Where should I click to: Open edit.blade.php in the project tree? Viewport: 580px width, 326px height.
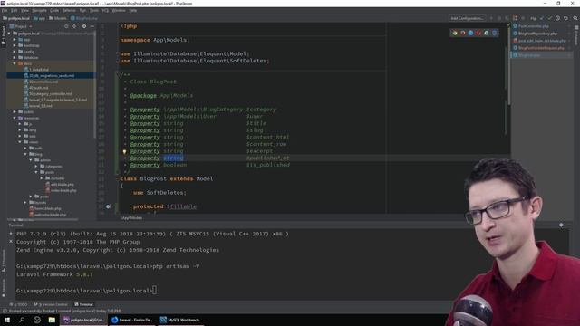click(x=60, y=185)
